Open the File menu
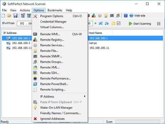The height and width of the screenshot is (124, 165). tap(4, 10)
